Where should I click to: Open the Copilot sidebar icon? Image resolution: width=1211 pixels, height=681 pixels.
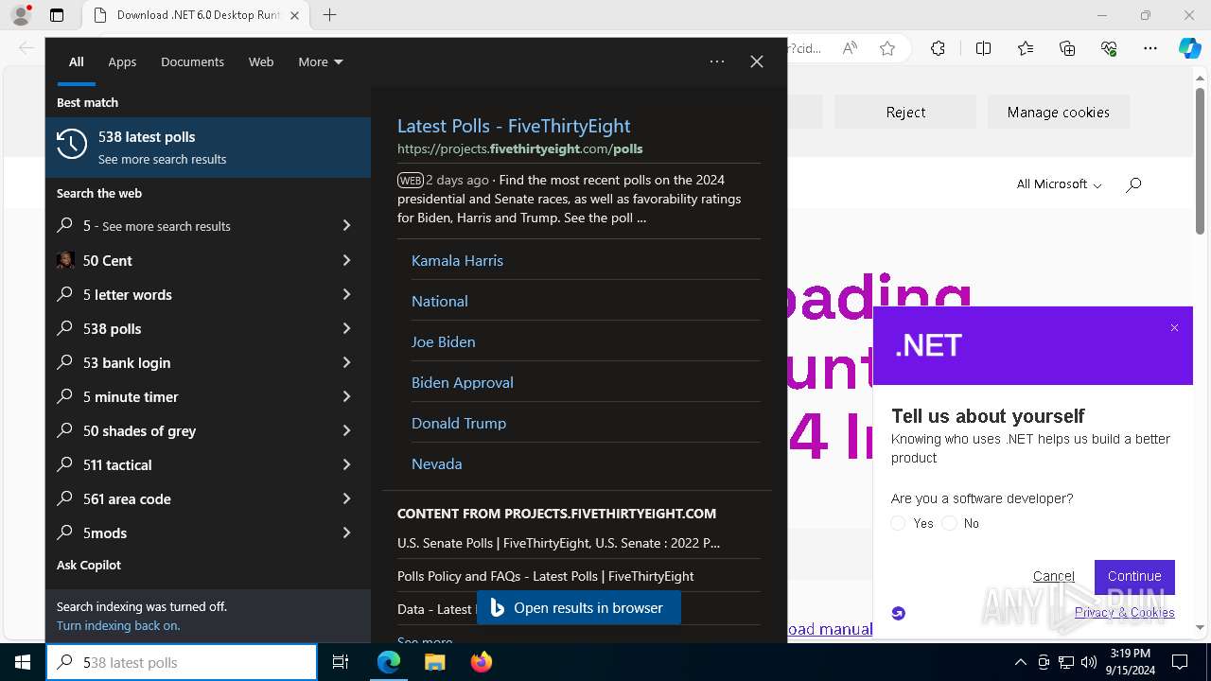click(1189, 48)
